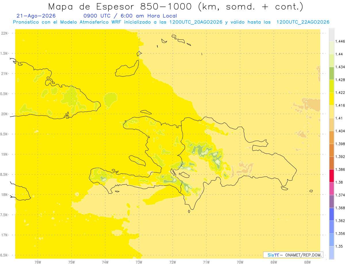Click the legend value 1.392
The width and height of the screenshot is (345, 266).
coord(340,157)
